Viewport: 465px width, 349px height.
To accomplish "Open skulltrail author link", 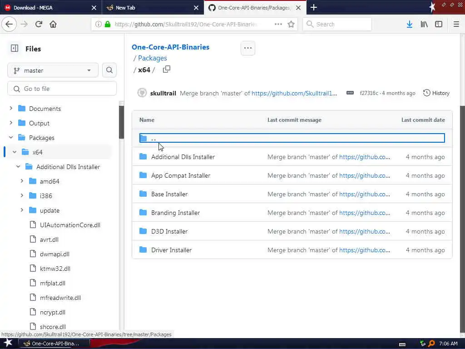I will pyautogui.click(x=163, y=93).
